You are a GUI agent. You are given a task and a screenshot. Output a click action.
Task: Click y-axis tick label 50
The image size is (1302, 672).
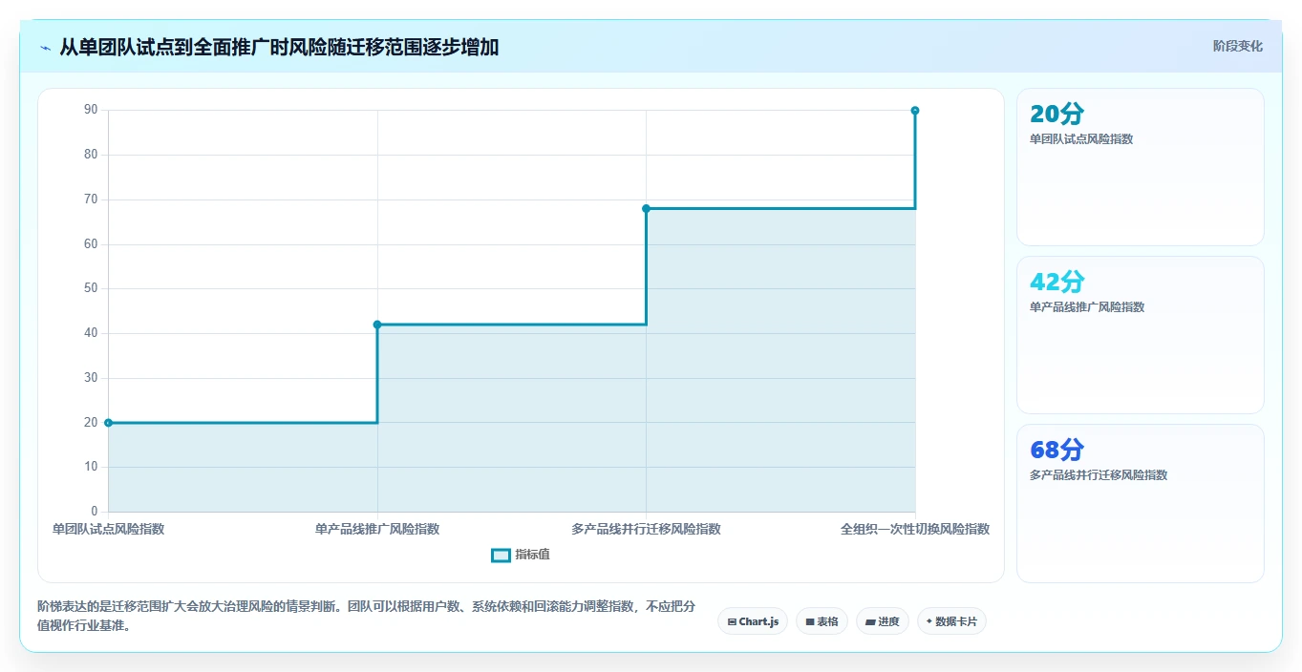(x=91, y=288)
